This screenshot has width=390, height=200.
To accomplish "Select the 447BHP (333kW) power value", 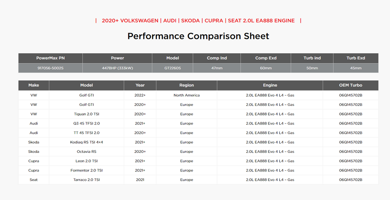I will [x=117, y=68].
